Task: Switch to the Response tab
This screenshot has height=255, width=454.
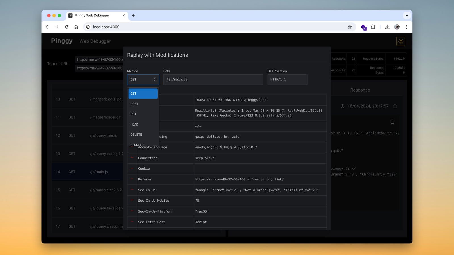Action: [x=360, y=90]
